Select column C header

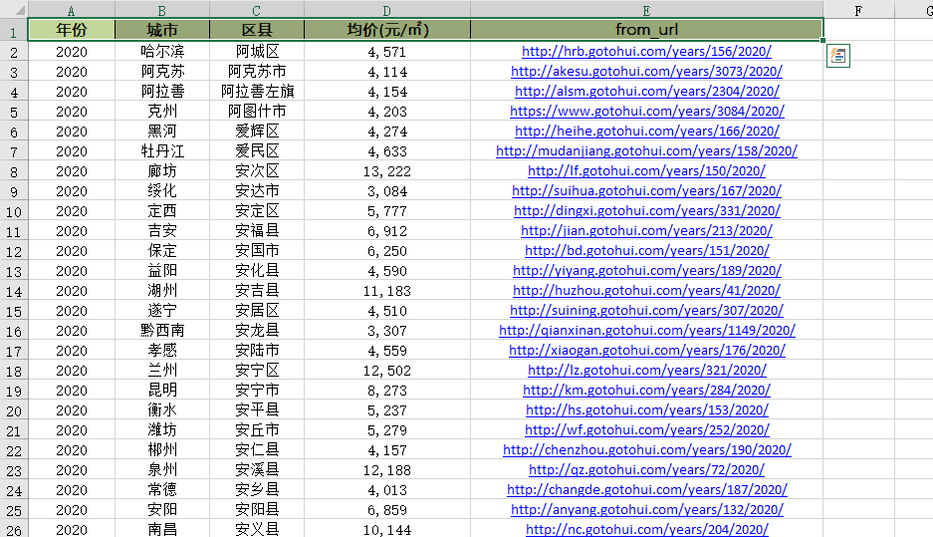(257, 10)
